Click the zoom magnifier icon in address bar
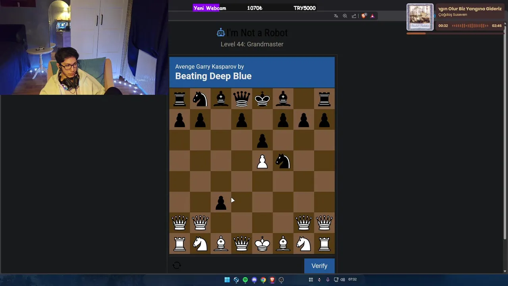 click(x=345, y=16)
